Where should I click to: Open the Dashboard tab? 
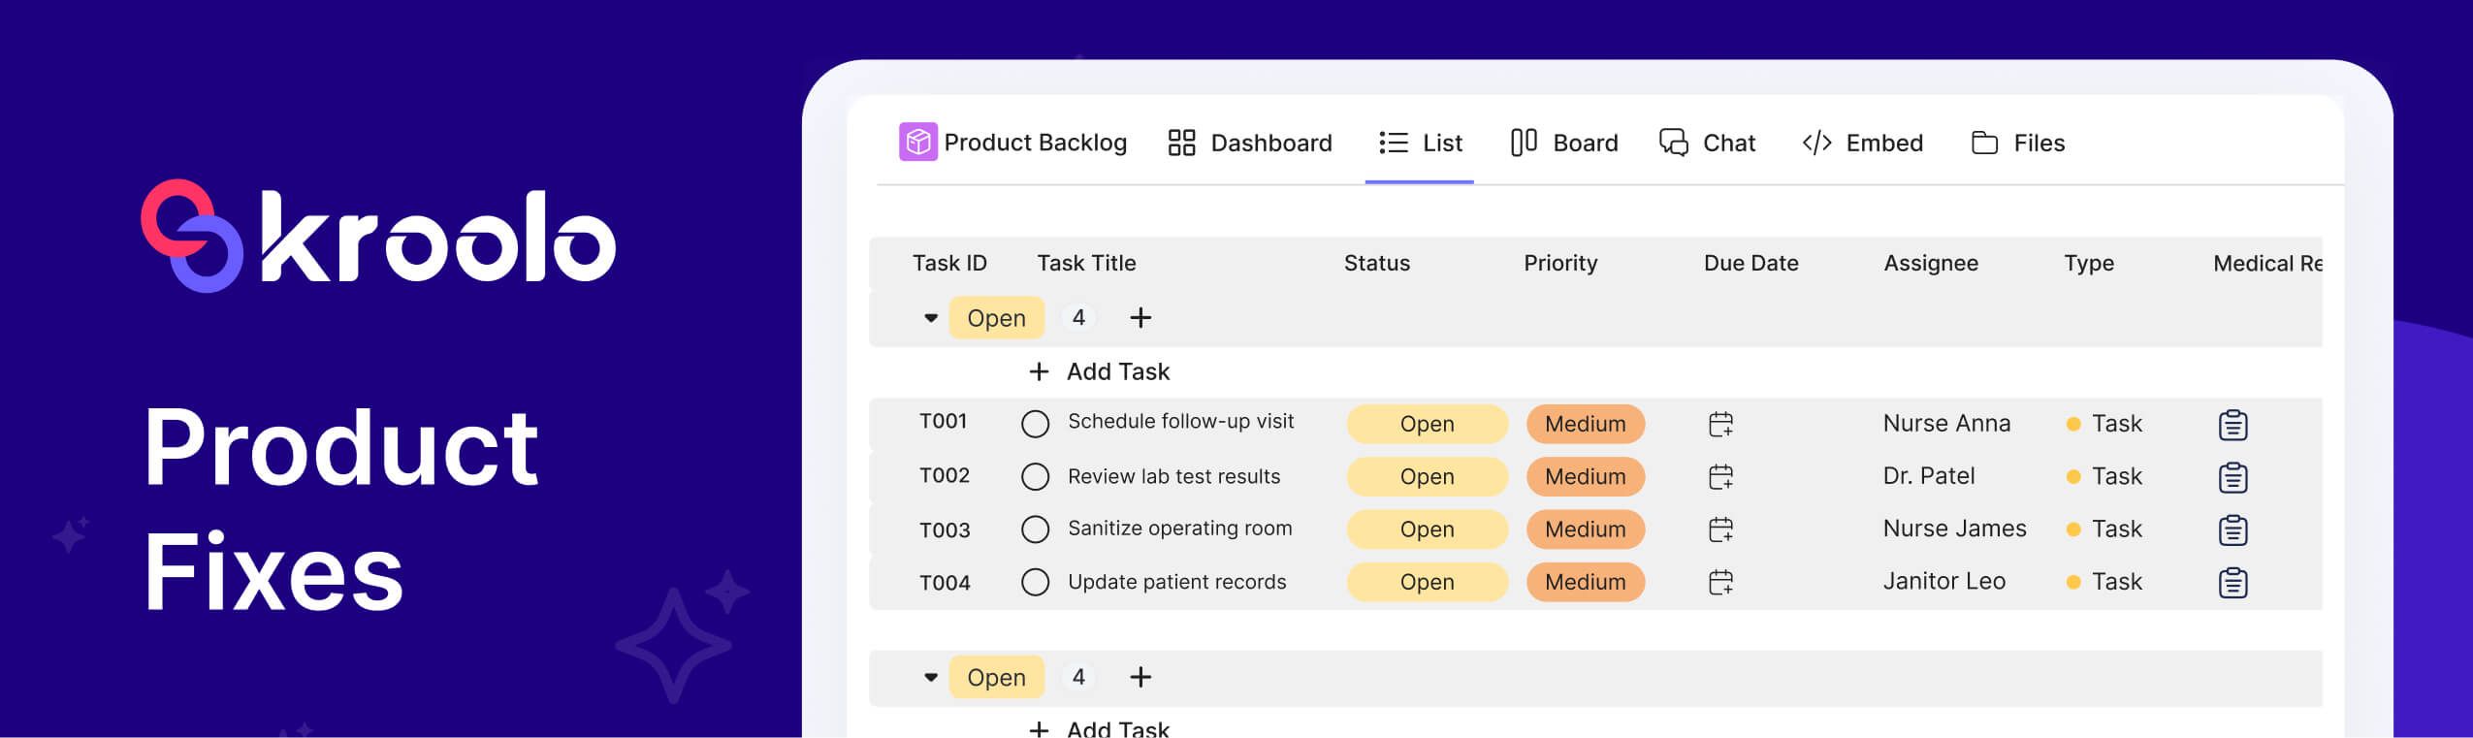pyautogui.click(x=1250, y=143)
